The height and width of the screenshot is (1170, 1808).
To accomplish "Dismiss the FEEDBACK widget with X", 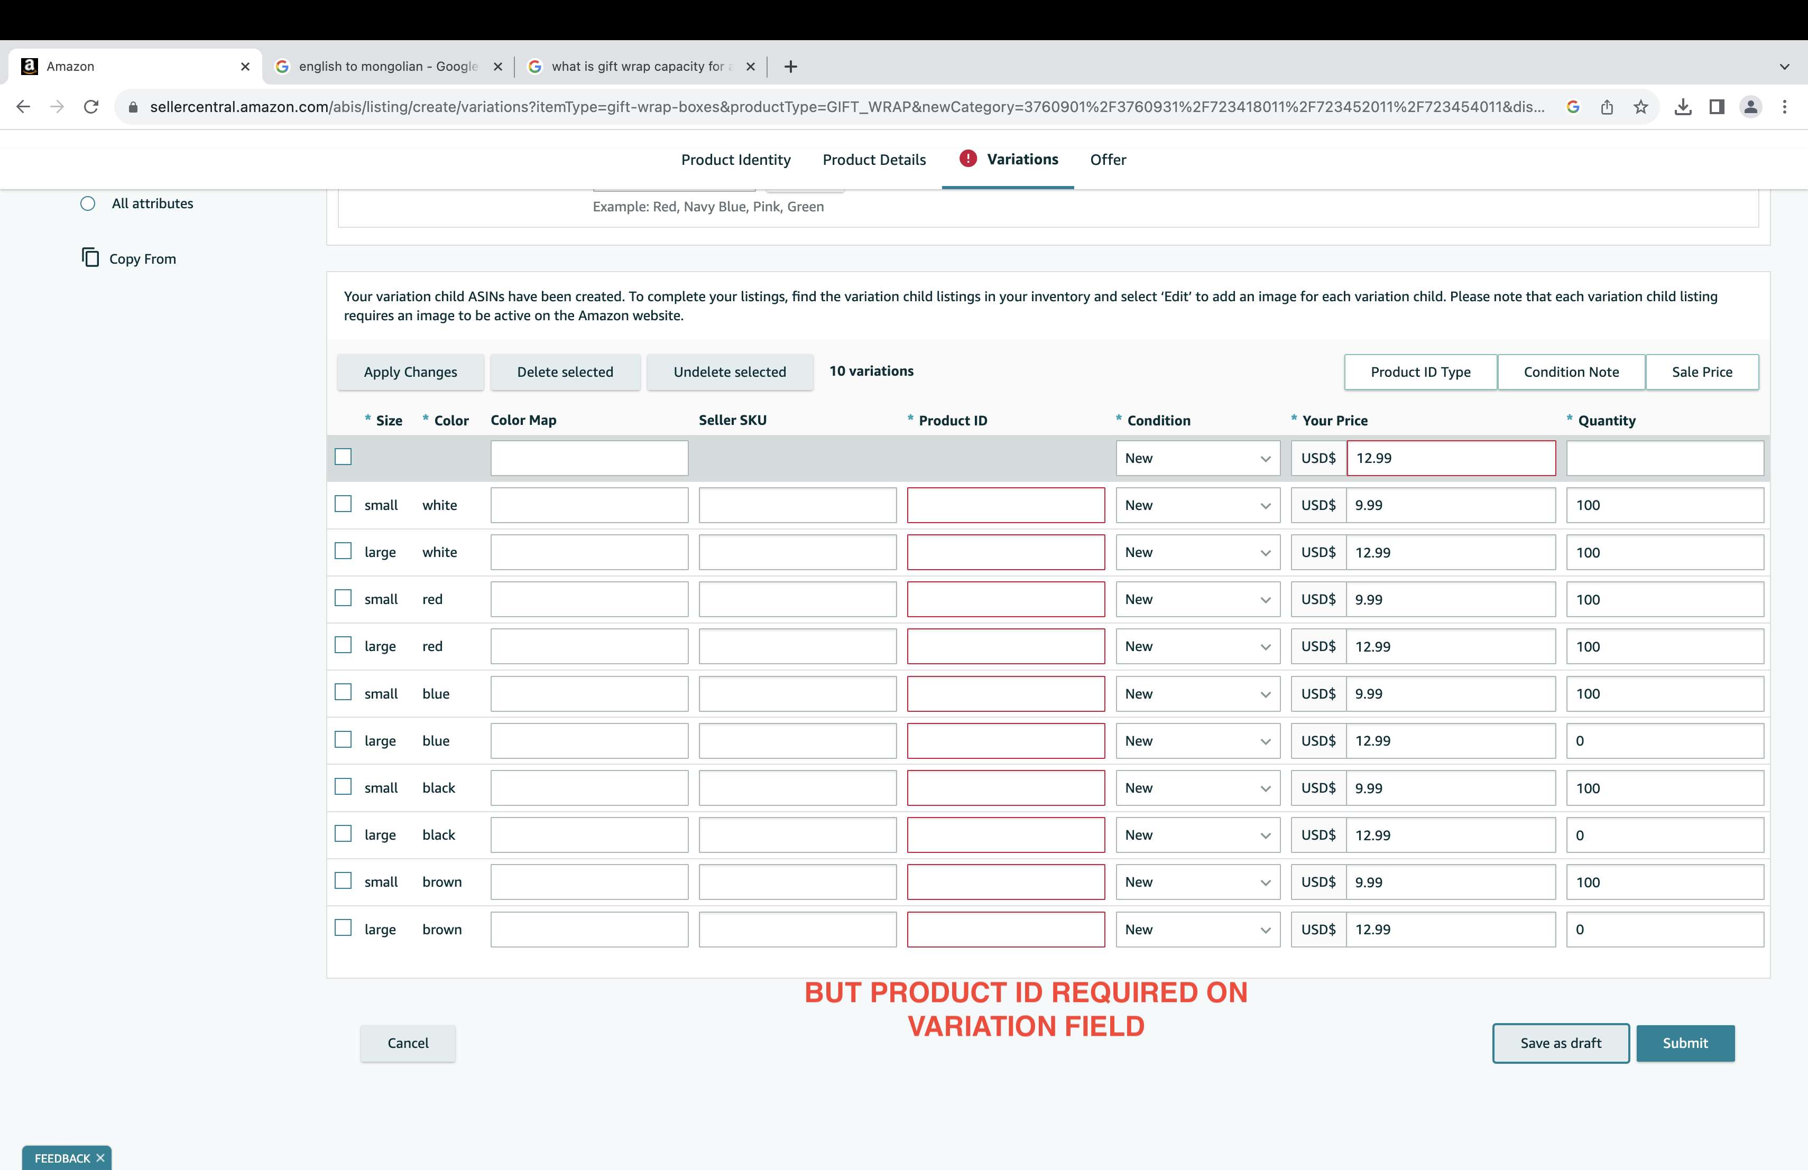I will [x=100, y=1158].
